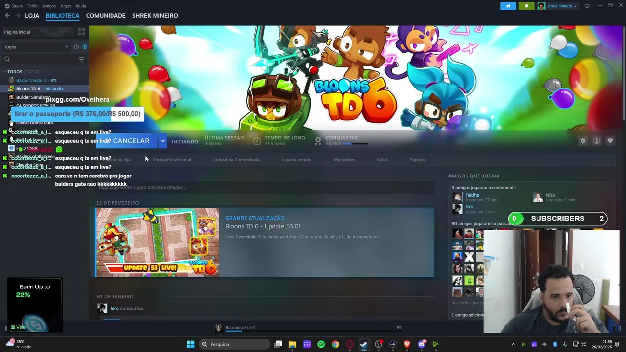Open the Jogos category dropdown
The image size is (626, 352).
[x=36, y=47]
